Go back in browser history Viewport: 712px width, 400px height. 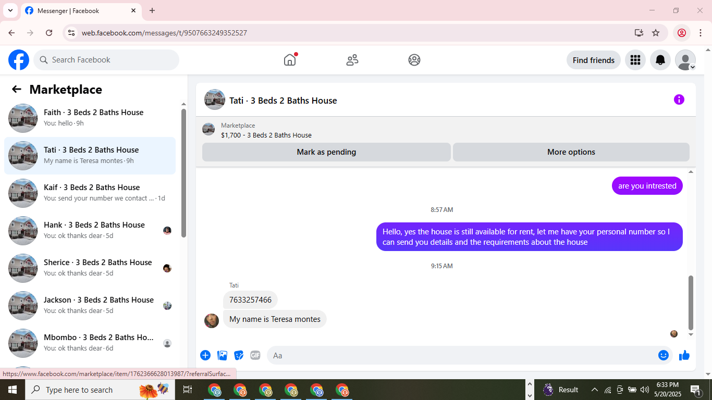click(x=11, y=33)
